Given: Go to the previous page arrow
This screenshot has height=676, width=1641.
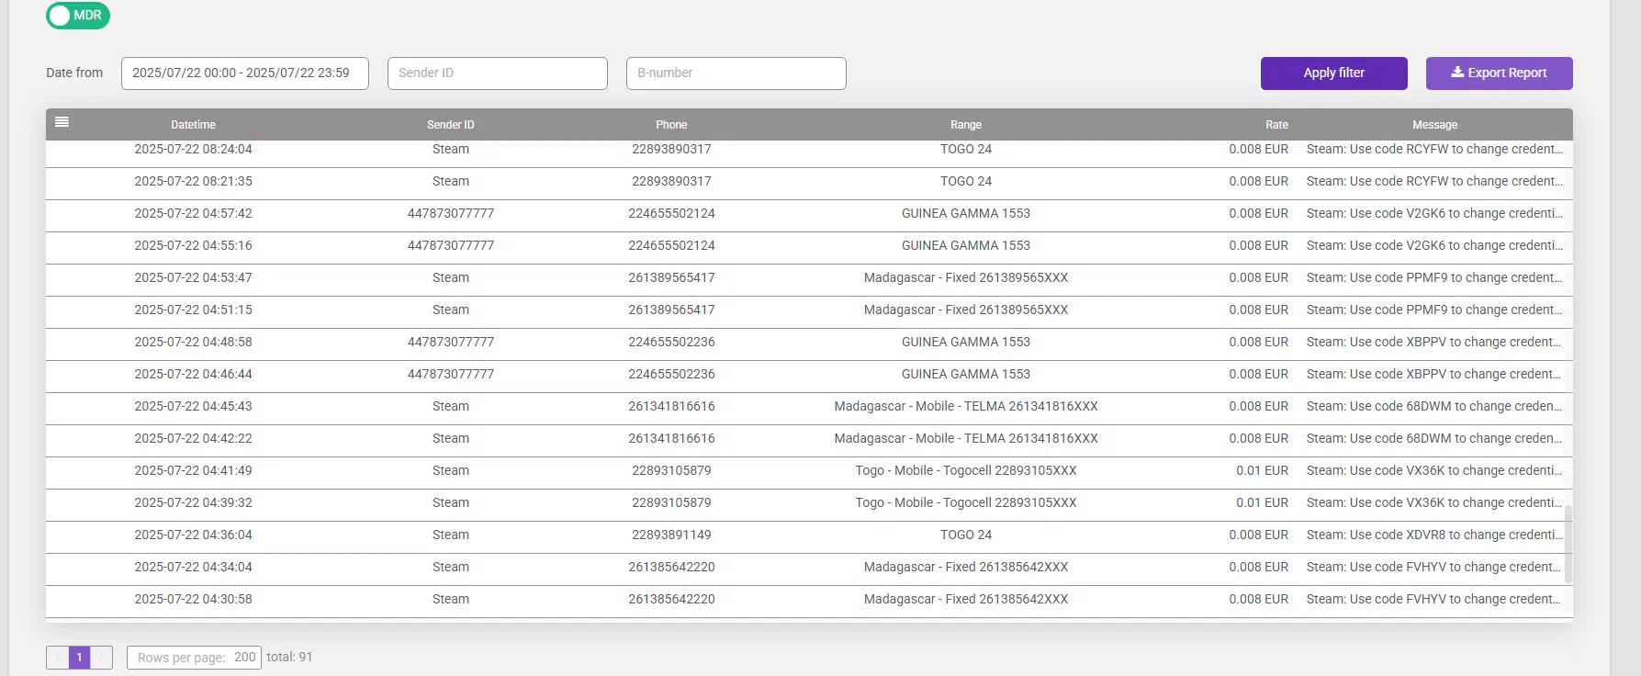Looking at the screenshot, I should click(58, 658).
